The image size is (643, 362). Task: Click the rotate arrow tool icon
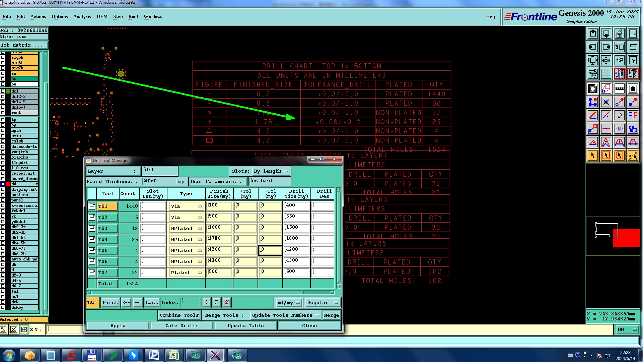coord(620,116)
